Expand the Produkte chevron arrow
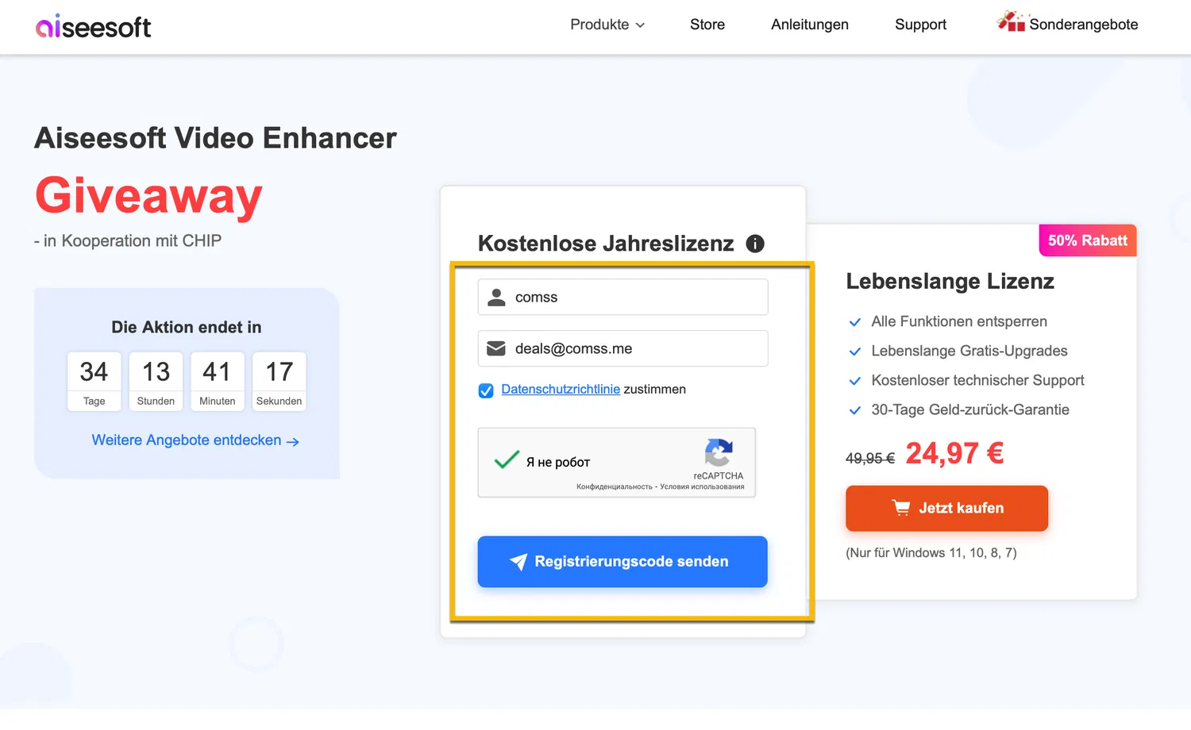This screenshot has width=1191, height=730. pos(640,25)
